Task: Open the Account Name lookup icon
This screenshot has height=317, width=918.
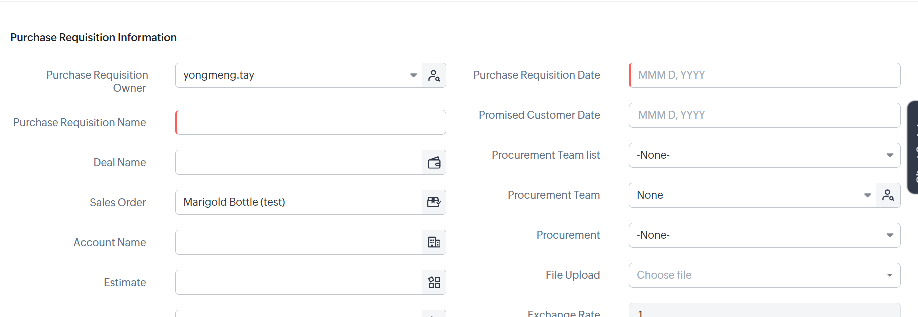Action: pos(434,242)
